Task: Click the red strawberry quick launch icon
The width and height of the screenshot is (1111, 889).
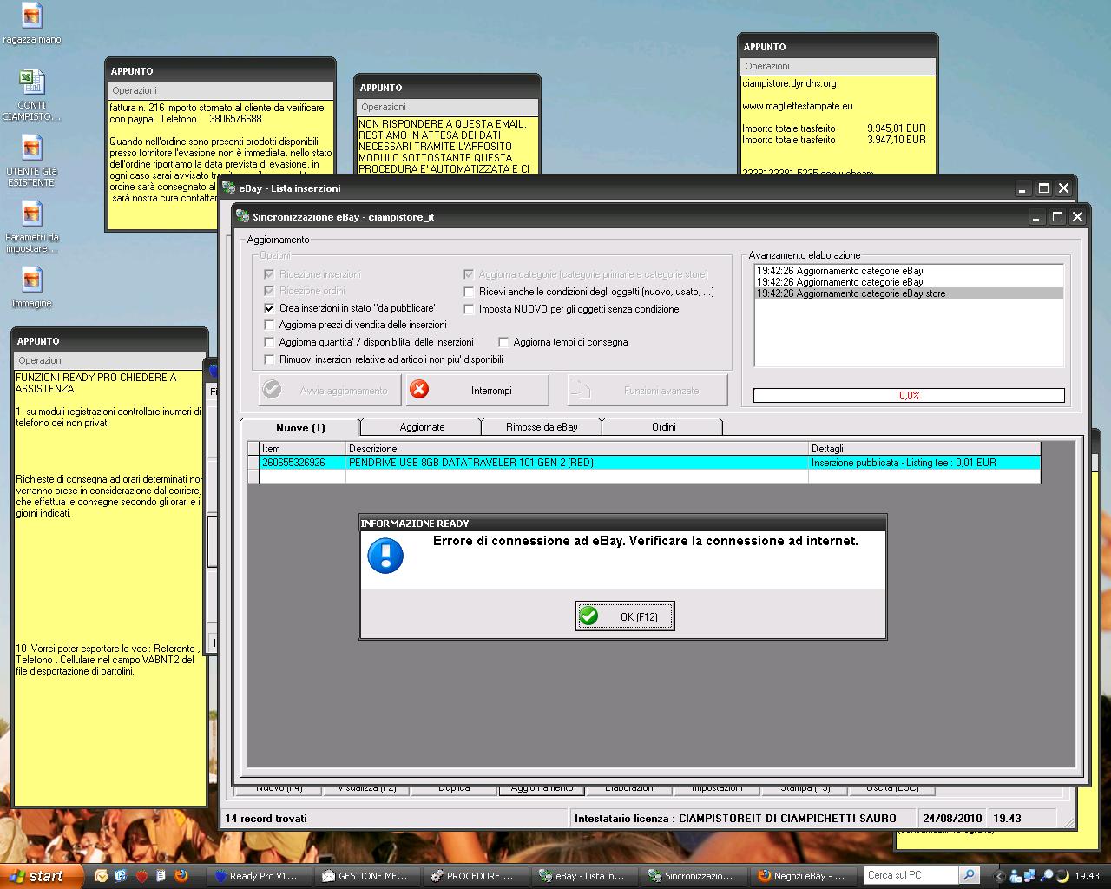Action: tap(141, 876)
